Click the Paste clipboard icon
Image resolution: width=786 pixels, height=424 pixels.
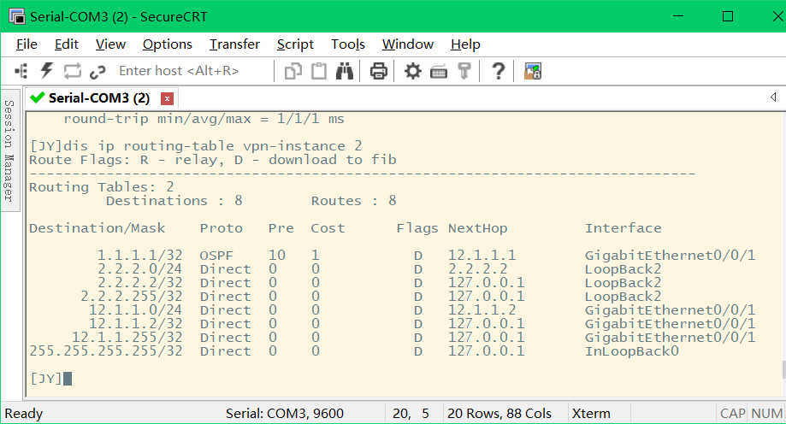point(319,71)
